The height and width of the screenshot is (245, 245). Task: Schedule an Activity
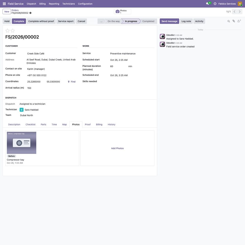pyautogui.click(x=199, y=21)
